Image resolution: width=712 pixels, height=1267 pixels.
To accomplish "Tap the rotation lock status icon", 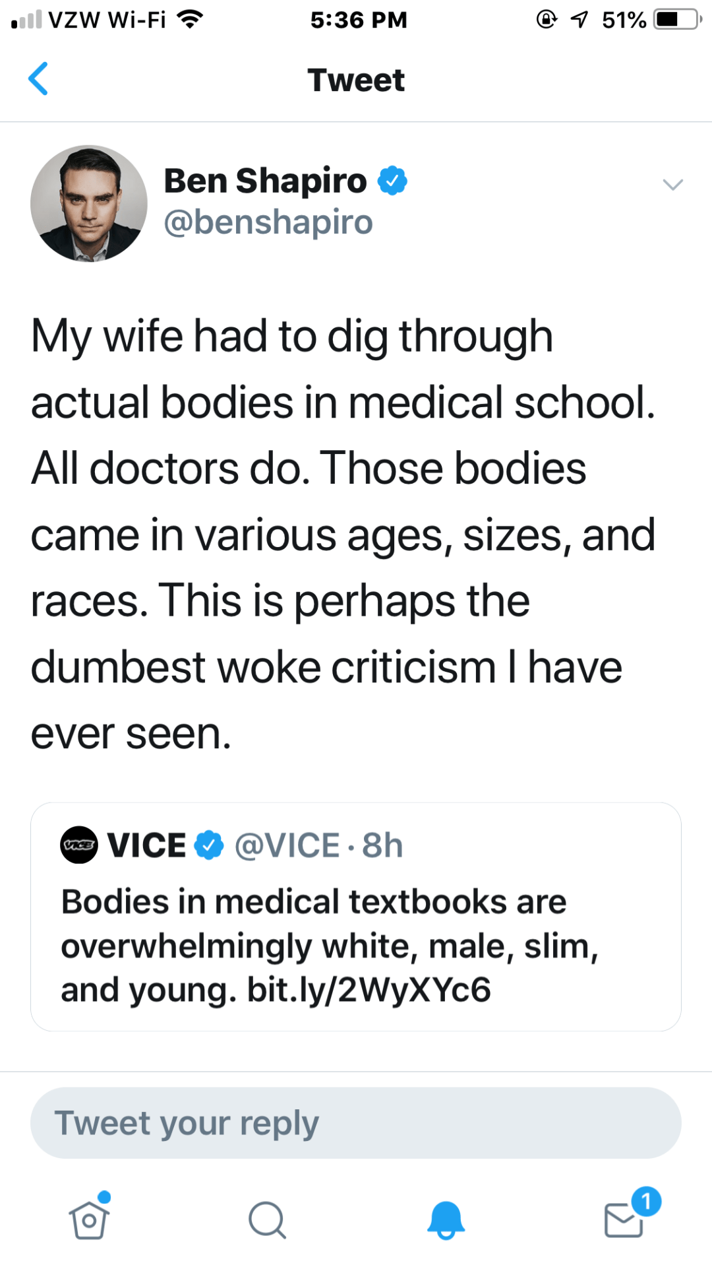I will (547, 20).
